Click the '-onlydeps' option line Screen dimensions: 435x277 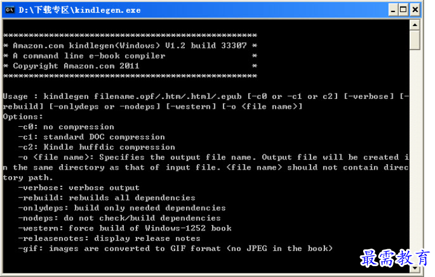122,208
